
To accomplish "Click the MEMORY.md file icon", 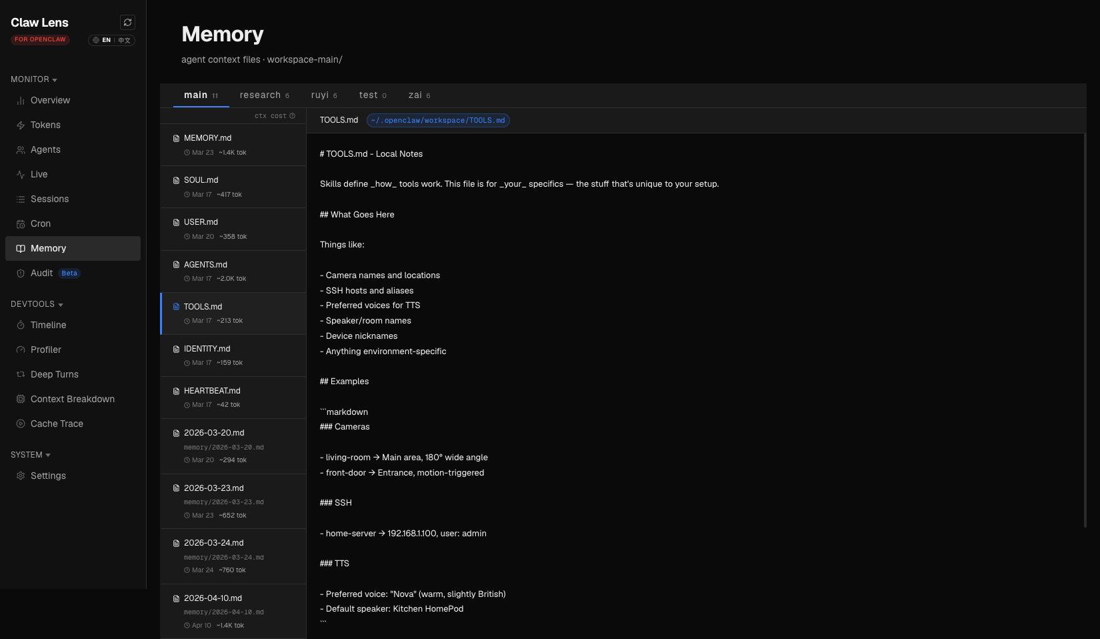I will pos(176,139).
